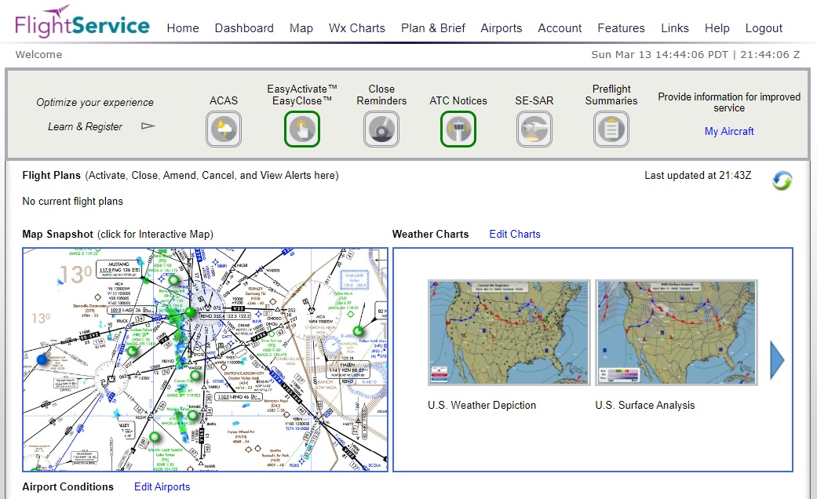
Task: Click the SE-SAR feature icon
Action: (533, 128)
